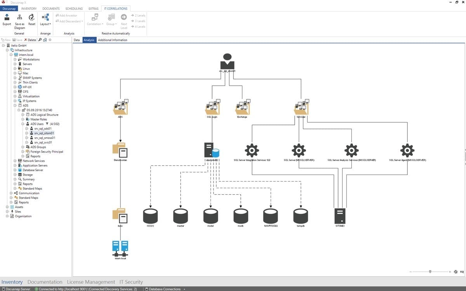Click the SQL Server Analysis Services gear icon
Image resolution: width=466 pixels, height=291 pixels.
351,151
